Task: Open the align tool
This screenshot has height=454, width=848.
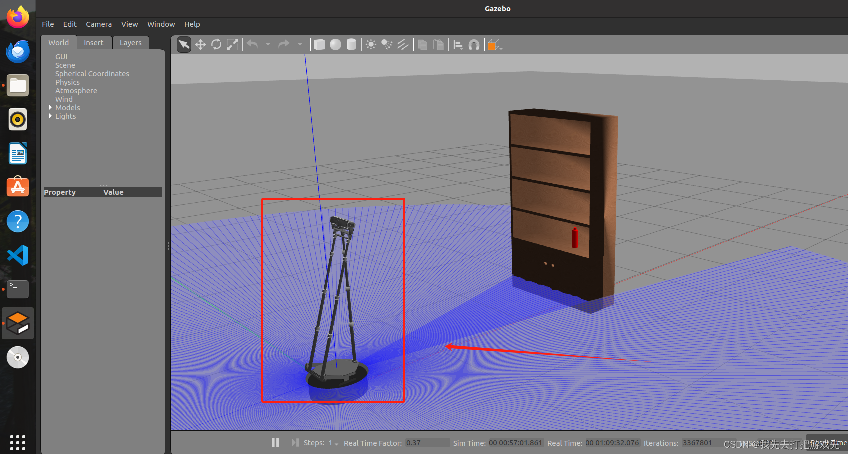Action: (458, 45)
